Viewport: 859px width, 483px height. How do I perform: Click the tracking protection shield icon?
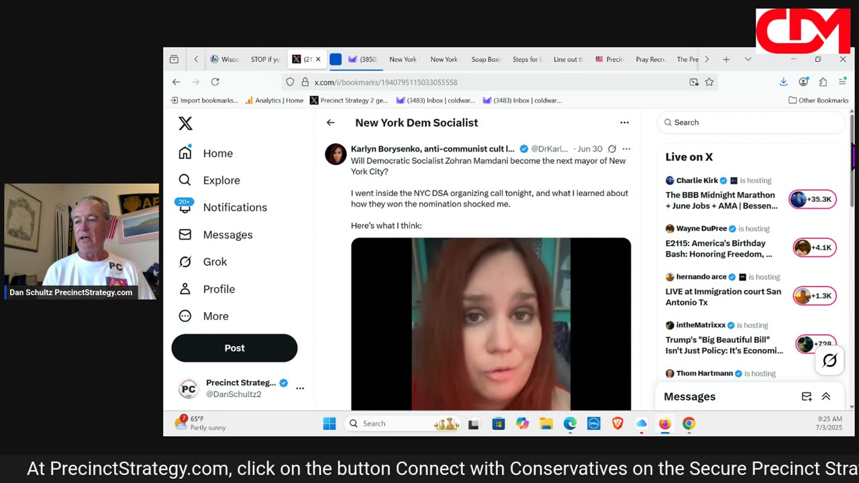coord(290,82)
